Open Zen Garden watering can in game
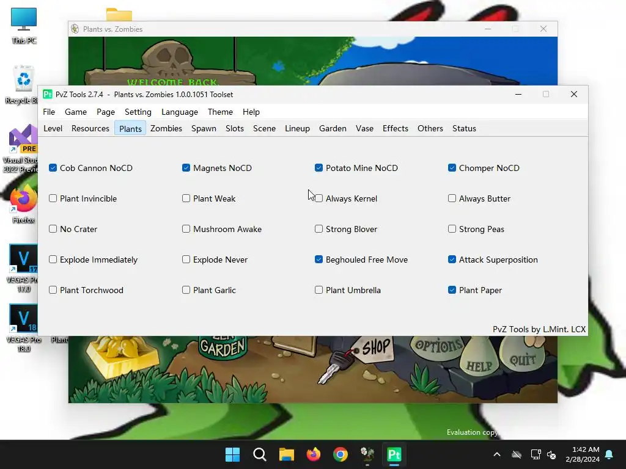This screenshot has width=626, height=469. [223, 347]
